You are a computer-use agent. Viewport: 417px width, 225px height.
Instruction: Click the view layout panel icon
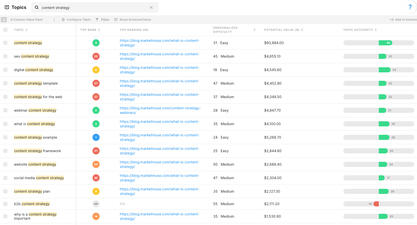pyautogui.click(x=4, y=20)
